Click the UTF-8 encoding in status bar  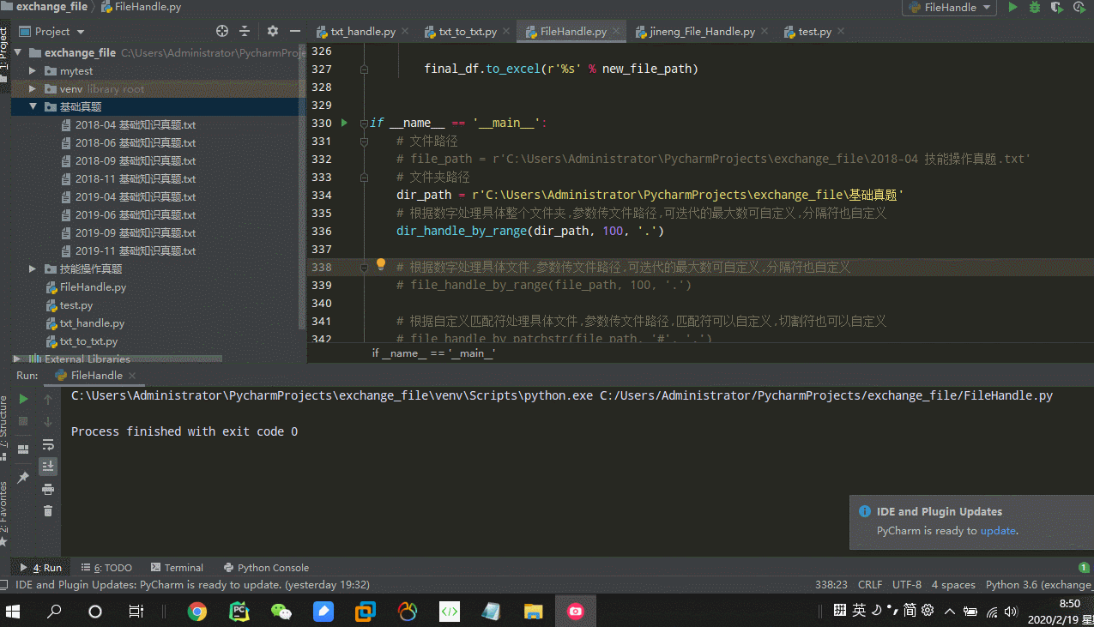906,585
